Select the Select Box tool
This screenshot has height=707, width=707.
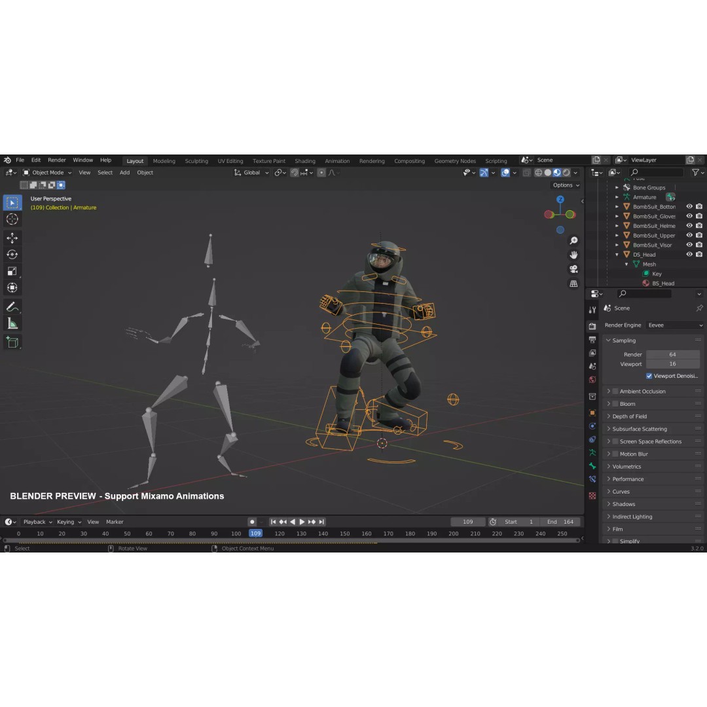click(x=12, y=203)
